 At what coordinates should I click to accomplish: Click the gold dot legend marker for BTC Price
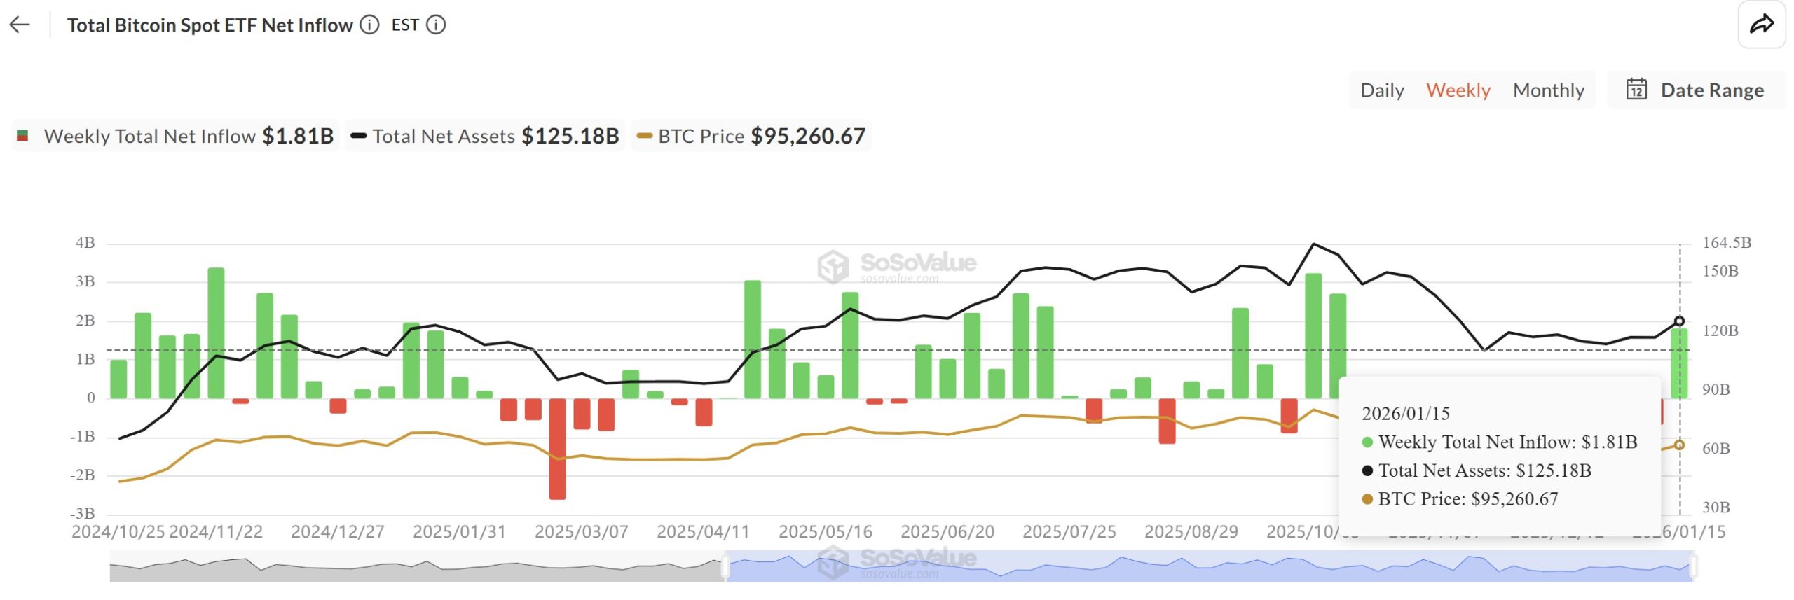645,136
